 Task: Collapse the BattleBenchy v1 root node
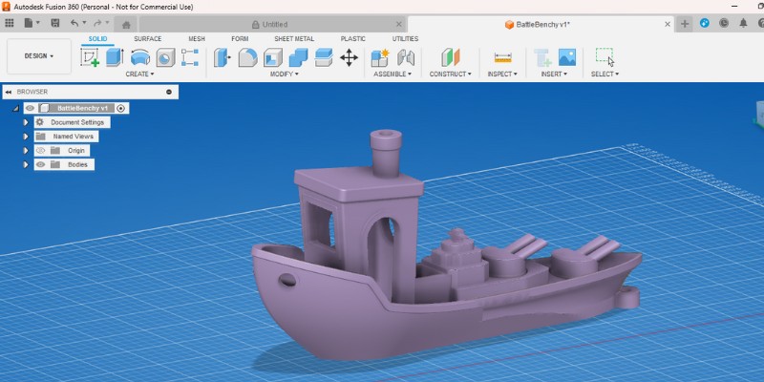[x=15, y=108]
